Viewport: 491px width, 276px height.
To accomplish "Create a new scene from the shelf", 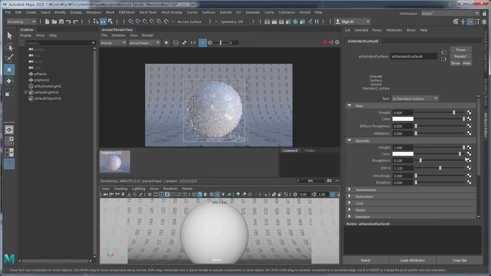I will [x=47, y=21].
